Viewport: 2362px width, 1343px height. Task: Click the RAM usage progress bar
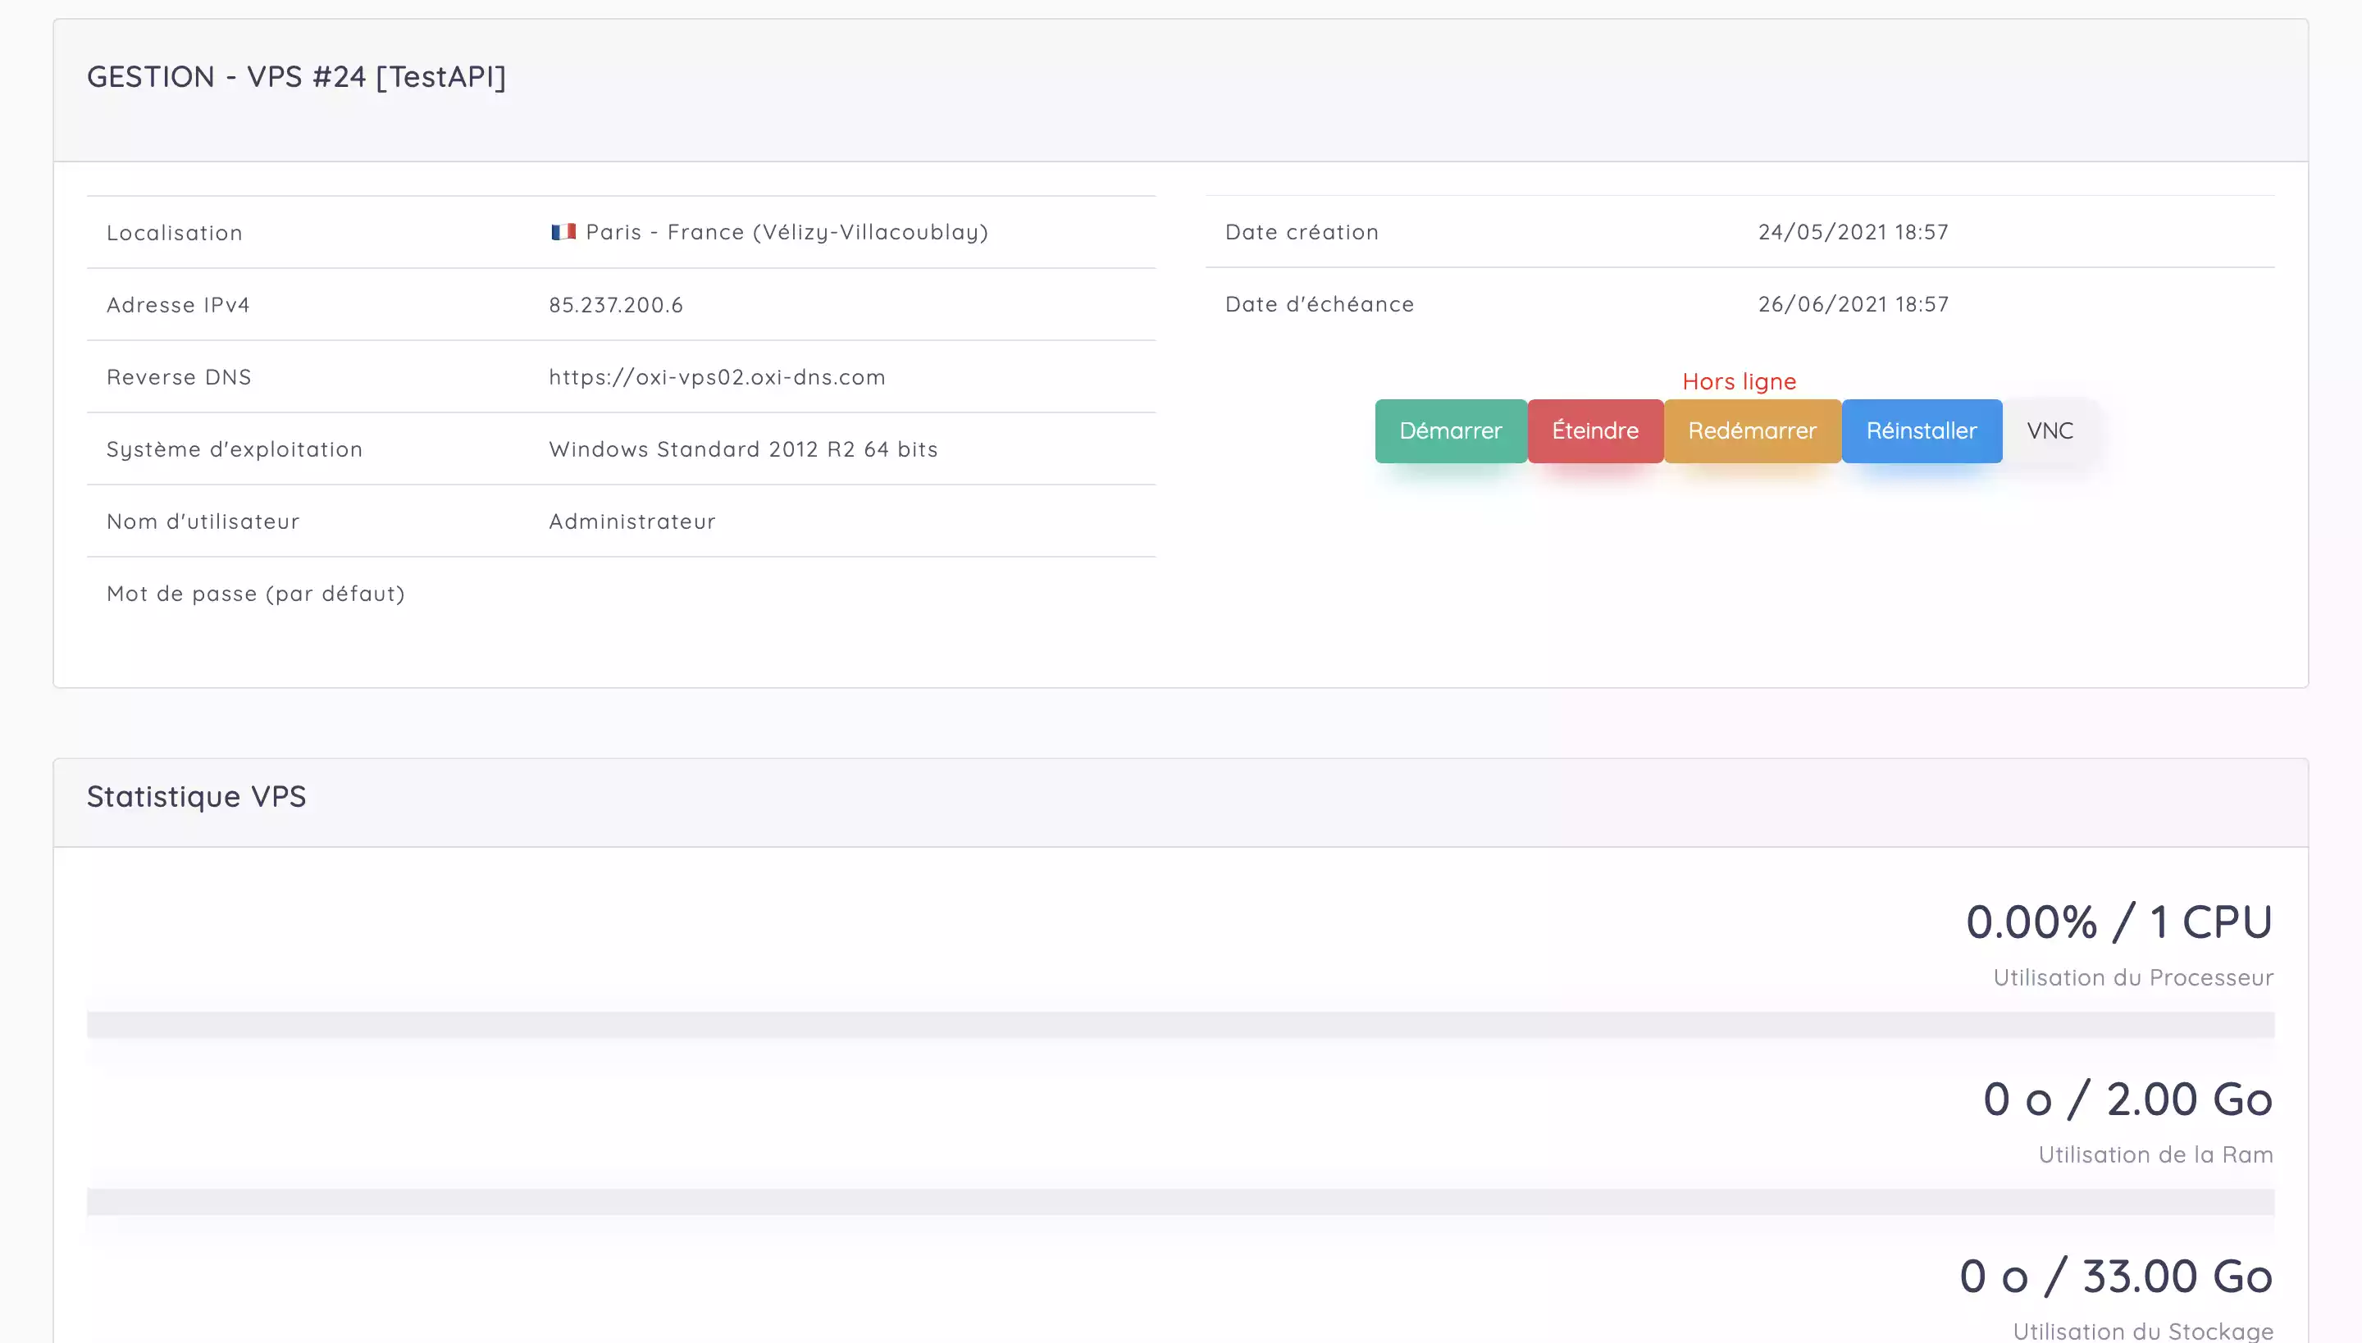[1179, 1201]
